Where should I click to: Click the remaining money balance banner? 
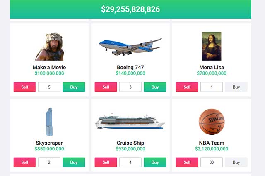130,9
